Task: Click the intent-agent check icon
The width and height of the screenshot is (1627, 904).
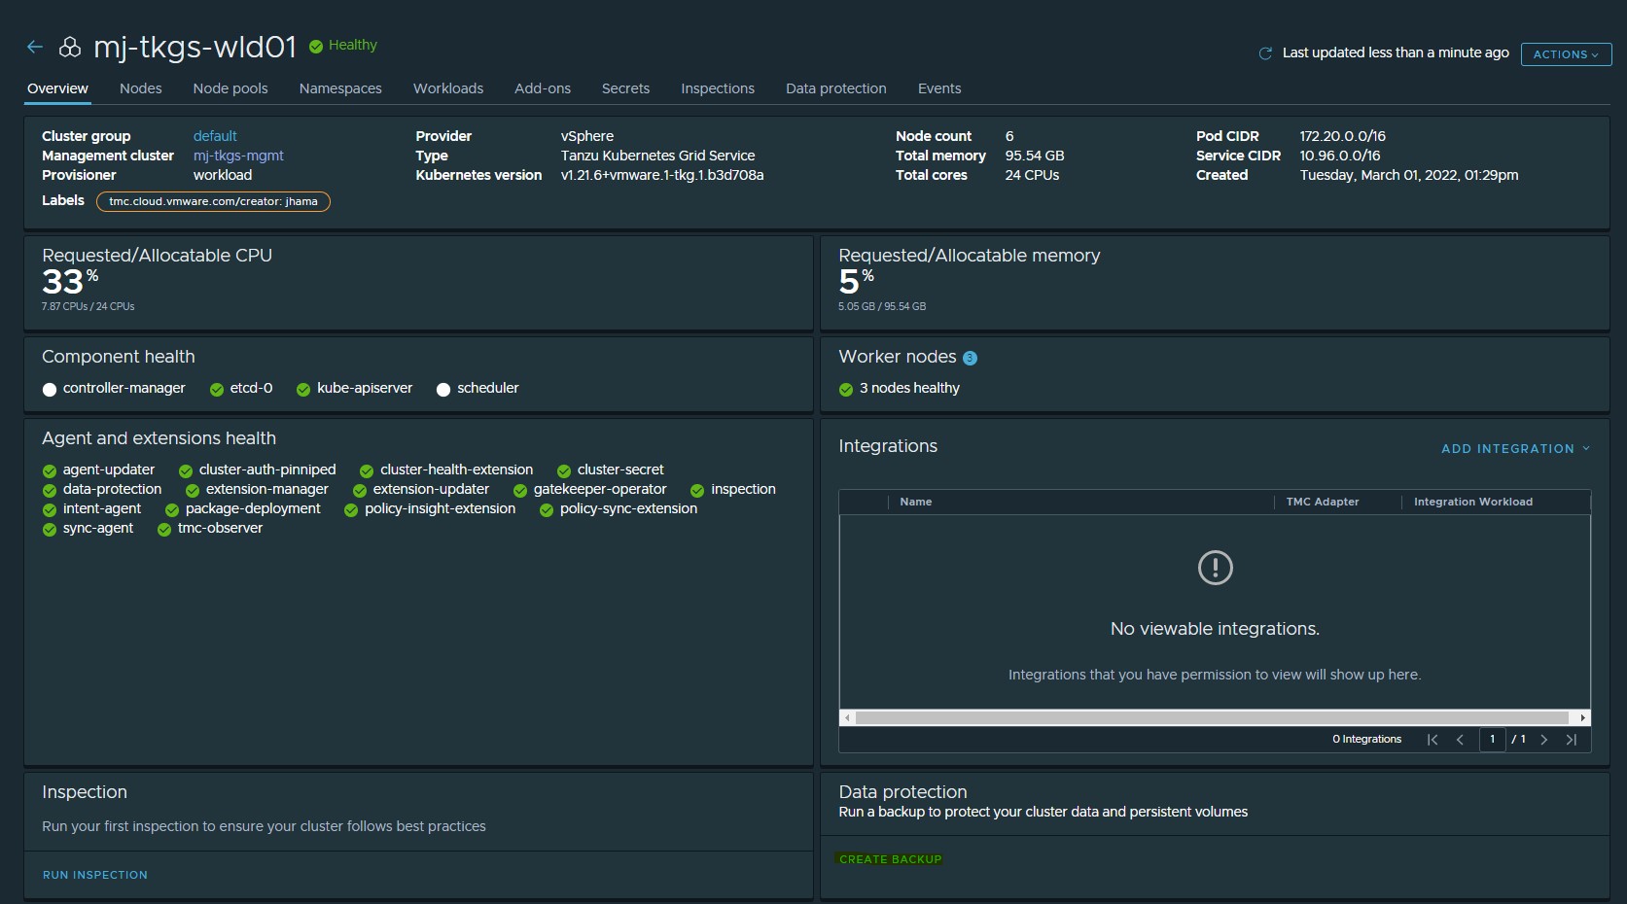Action: coord(50,510)
